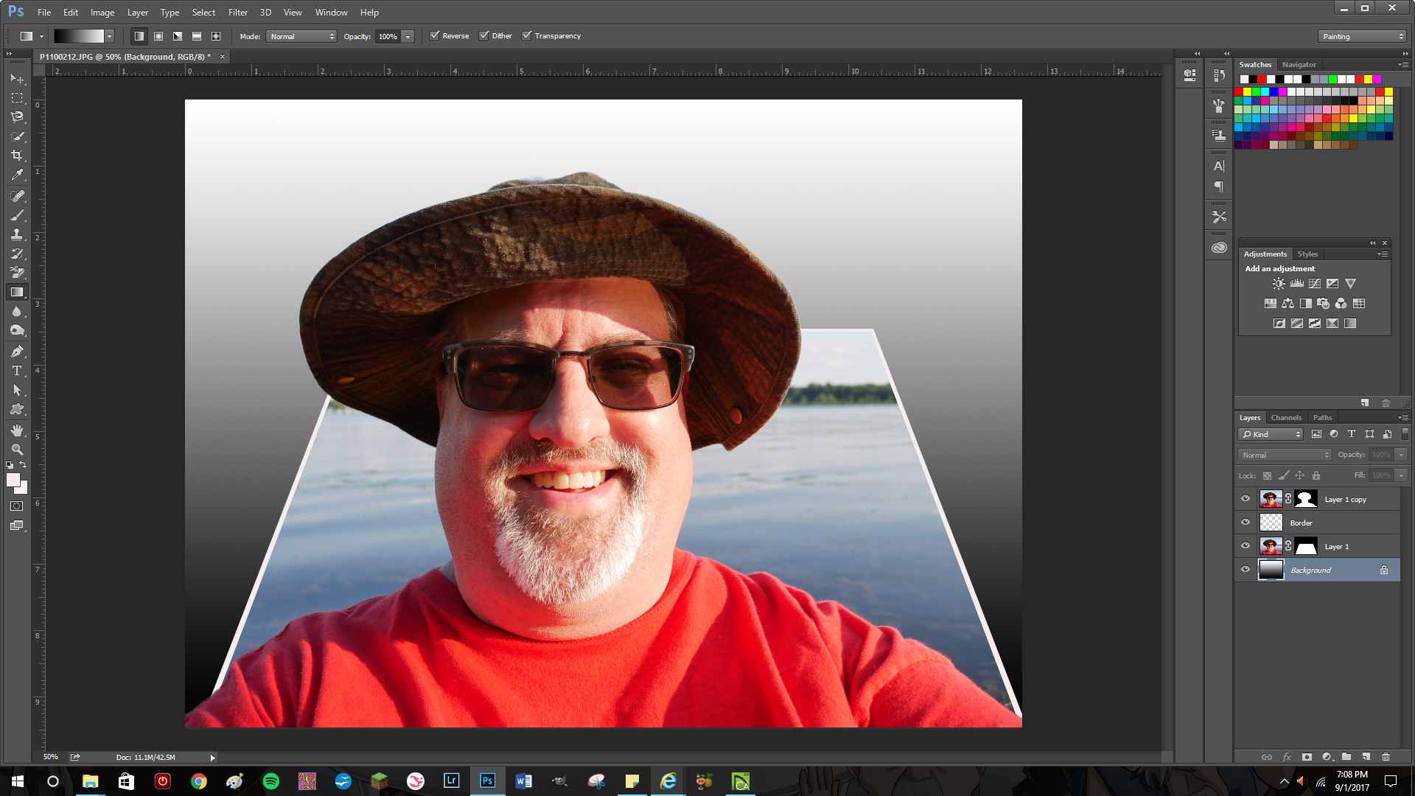1415x796 pixels.
Task: Select the Dodge tool
Action: (x=16, y=330)
